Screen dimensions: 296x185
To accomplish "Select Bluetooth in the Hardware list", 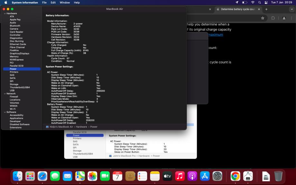I will coord(15,26).
